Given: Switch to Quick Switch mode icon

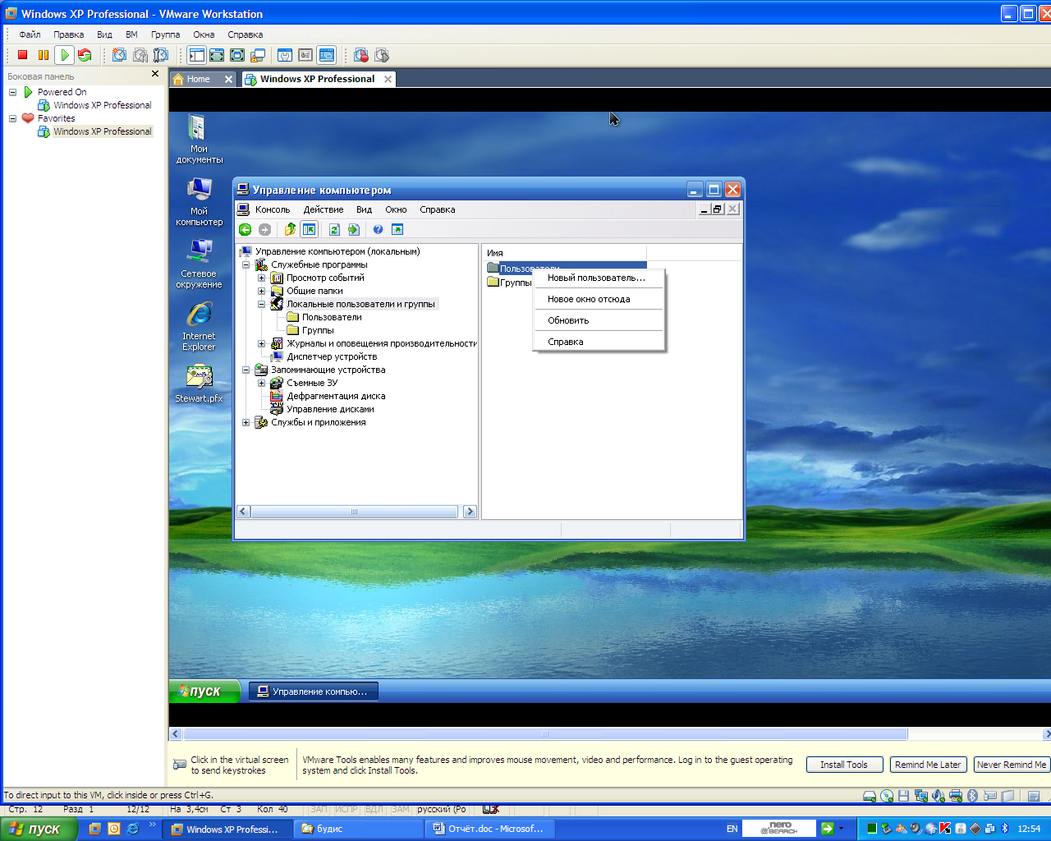Looking at the screenshot, I should pyautogui.click(x=217, y=55).
